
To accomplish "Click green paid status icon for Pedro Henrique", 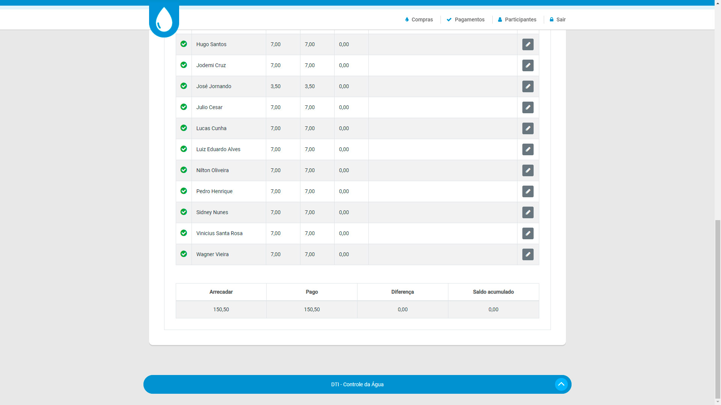I will pyautogui.click(x=184, y=191).
